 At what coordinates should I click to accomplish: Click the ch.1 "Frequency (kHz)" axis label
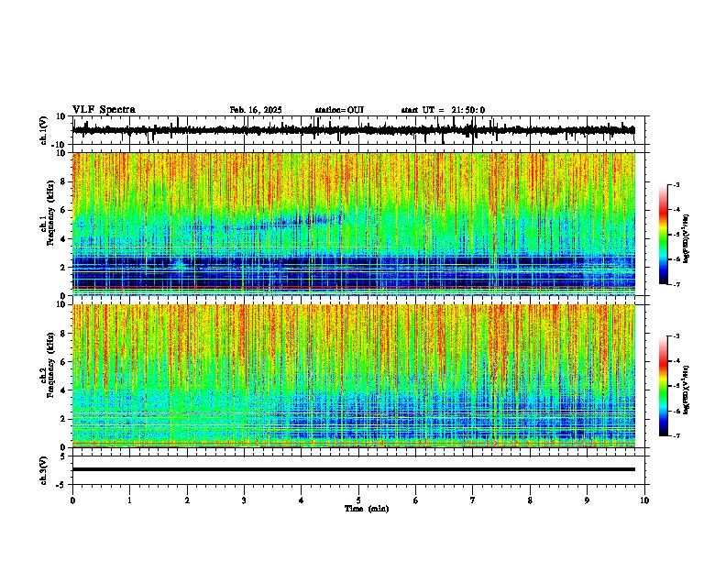pos(50,214)
